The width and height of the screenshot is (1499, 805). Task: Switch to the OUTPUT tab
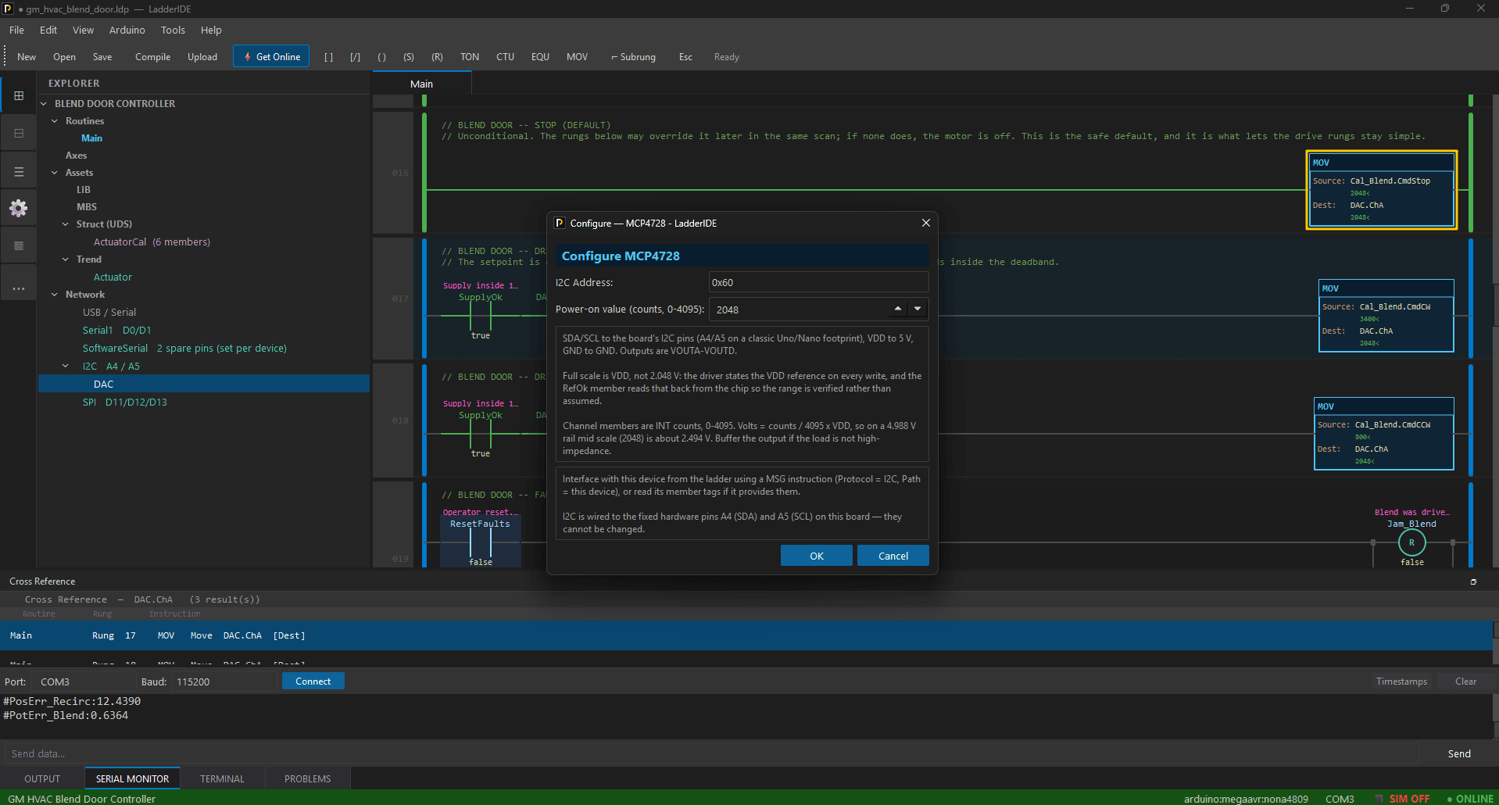click(x=42, y=778)
